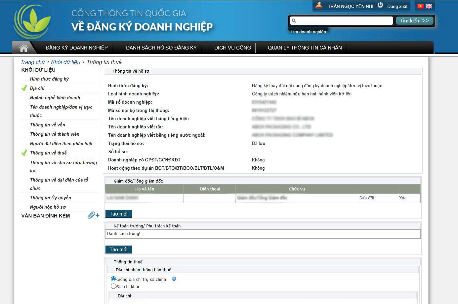The width and height of the screenshot is (458, 304).
Task: Switch language to English flag
Action: tap(429, 6)
